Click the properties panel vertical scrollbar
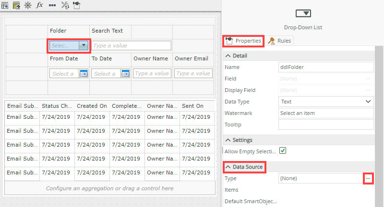Image resolution: width=384 pixels, height=207 pixels. (379, 126)
